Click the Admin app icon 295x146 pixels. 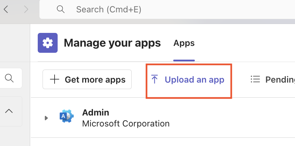[67, 116]
